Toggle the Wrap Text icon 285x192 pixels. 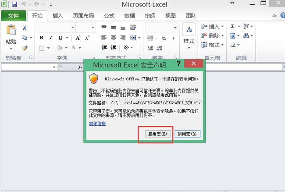[x=133, y=28]
